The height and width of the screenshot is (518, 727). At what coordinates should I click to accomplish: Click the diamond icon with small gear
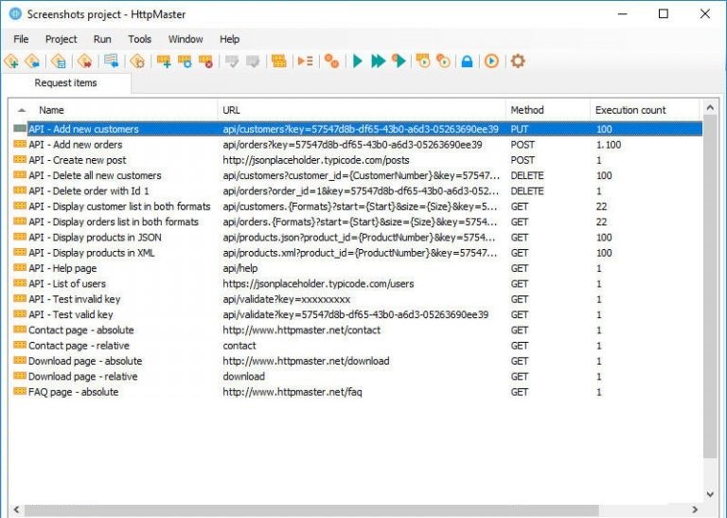(x=137, y=61)
